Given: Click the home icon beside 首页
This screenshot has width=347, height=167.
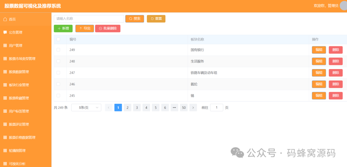Looking at the screenshot, I should coord(5,19).
